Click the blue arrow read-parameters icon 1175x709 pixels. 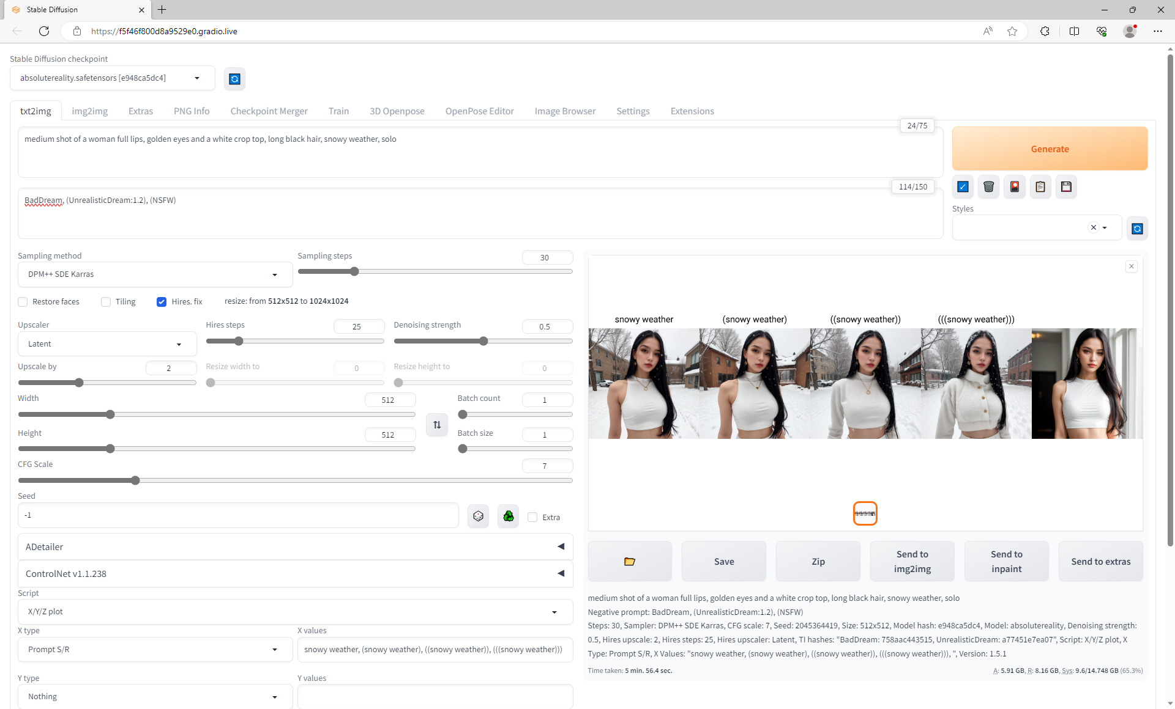(963, 187)
